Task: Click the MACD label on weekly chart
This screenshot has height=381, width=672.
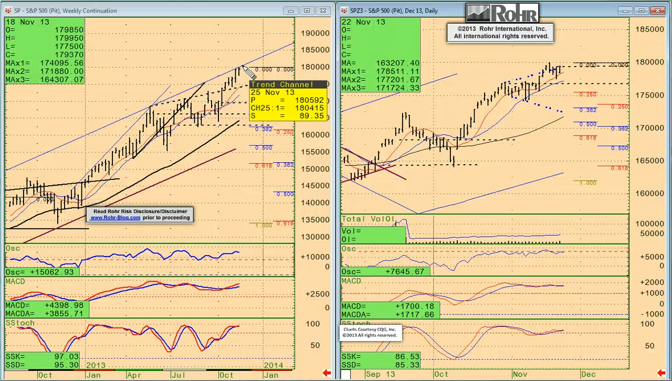Action: coord(16,282)
